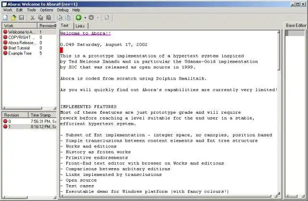Click text pane vertical scrollbar thumb

(279, 52)
